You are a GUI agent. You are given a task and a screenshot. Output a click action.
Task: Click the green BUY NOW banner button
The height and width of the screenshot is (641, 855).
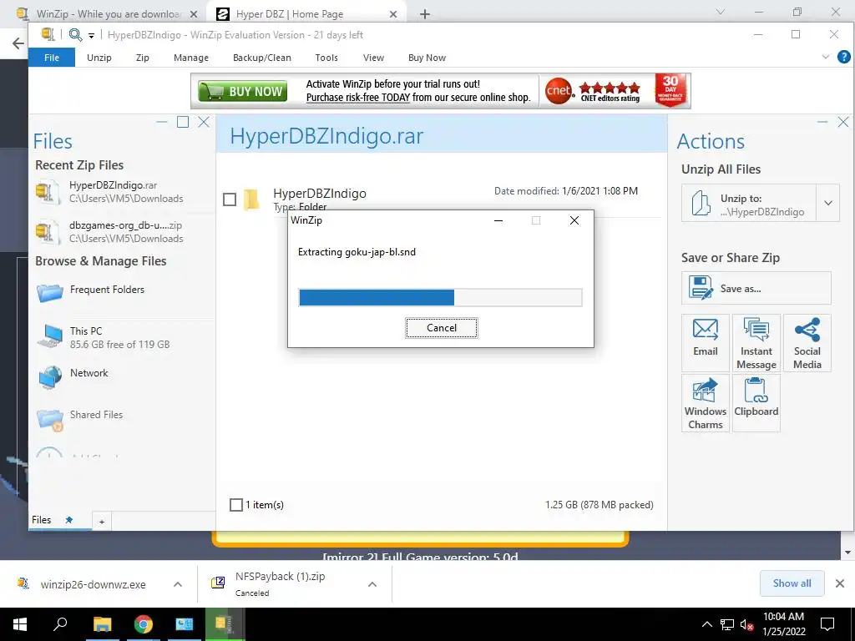coord(242,91)
